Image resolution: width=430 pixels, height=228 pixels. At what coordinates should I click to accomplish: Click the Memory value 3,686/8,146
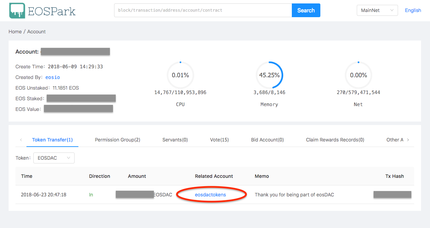tap(269, 92)
